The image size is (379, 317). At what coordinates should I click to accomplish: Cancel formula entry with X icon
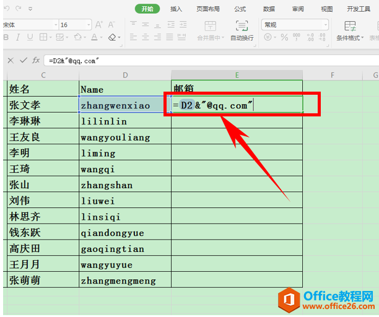[11, 61]
